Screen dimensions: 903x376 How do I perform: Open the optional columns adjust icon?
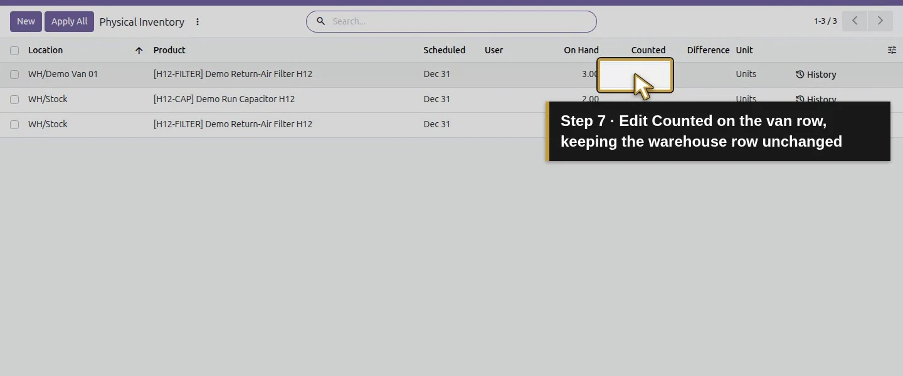click(x=892, y=50)
